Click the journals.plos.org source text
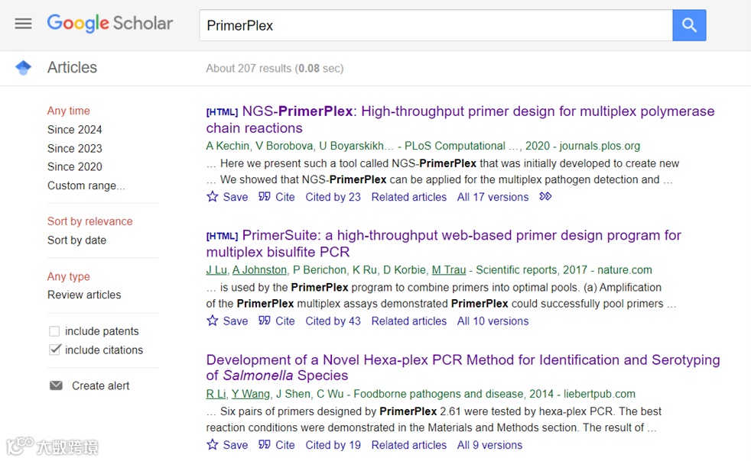This screenshot has height=461, width=751. [x=599, y=146]
